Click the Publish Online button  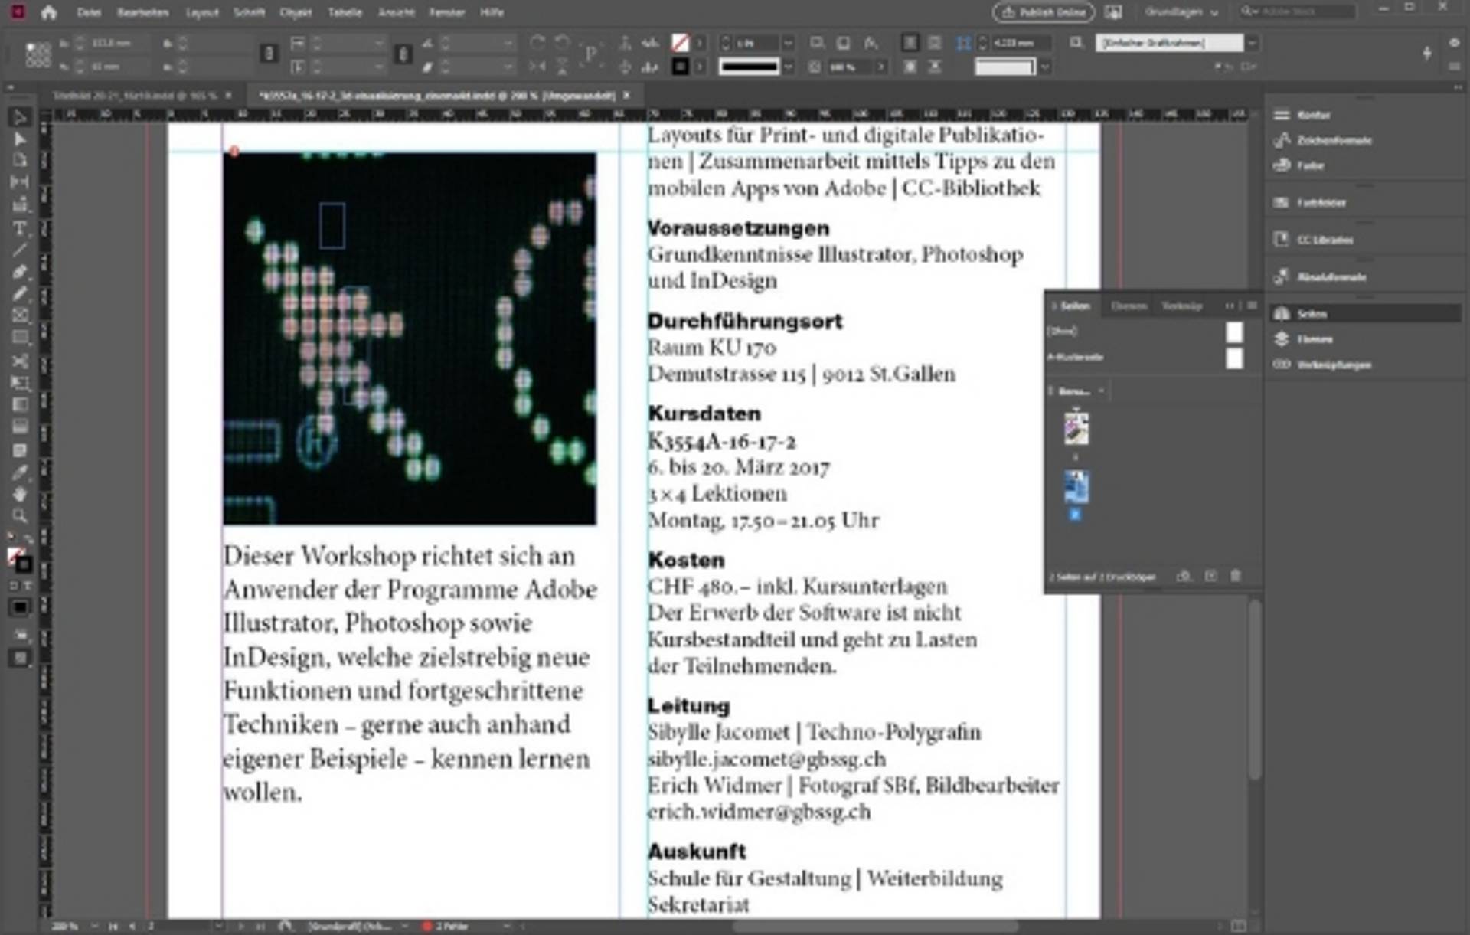click(1043, 12)
